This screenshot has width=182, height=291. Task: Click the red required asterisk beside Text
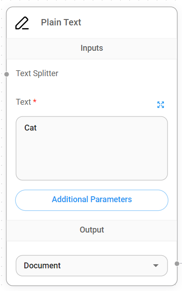pos(35,101)
